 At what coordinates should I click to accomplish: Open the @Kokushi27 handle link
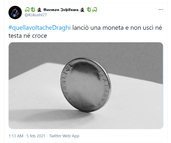(36, 15)
